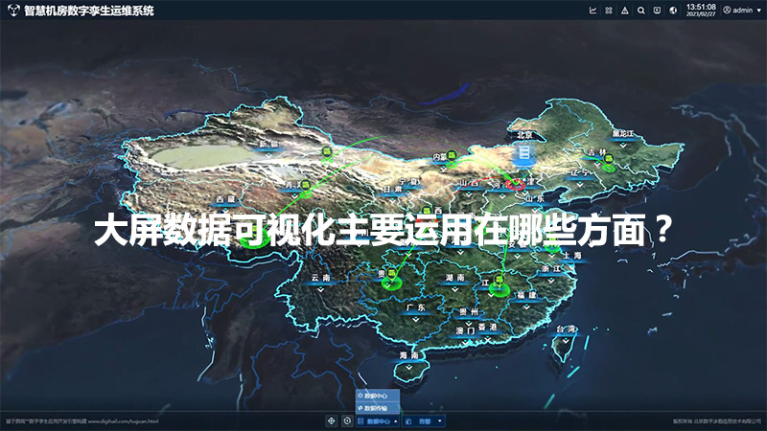The width and height of the screenshot is (767, 431).
Task: Click the recenter view crosshair icon
Action: point(331,420)
